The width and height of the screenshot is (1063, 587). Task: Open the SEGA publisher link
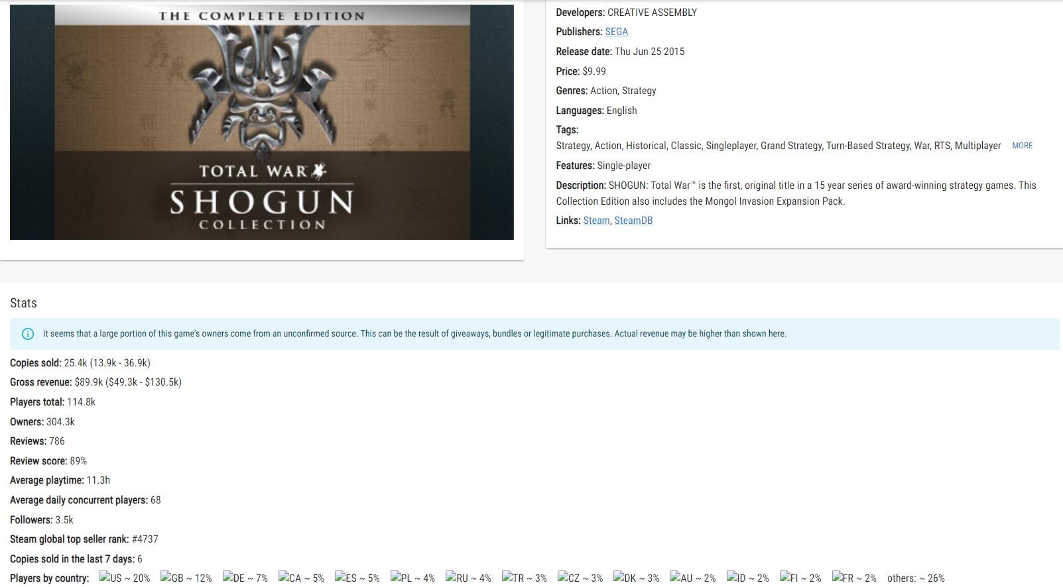click(x=616, y=32)
